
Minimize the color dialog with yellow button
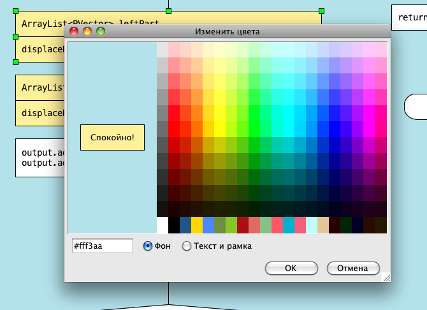point(87,31)
